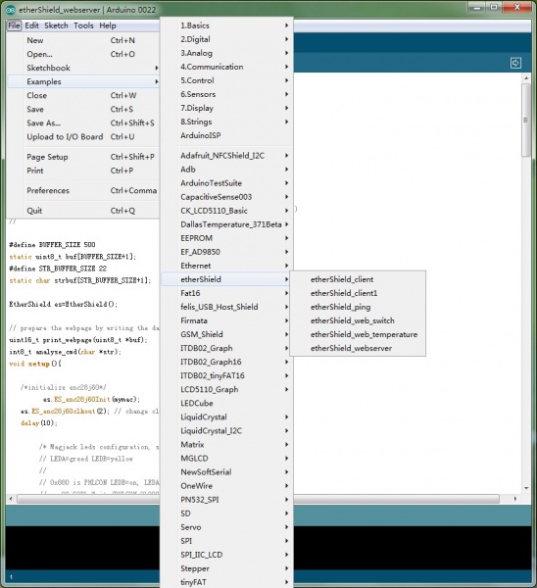
Task: Expand the EEPROM examples submenu
Action: 227,238
